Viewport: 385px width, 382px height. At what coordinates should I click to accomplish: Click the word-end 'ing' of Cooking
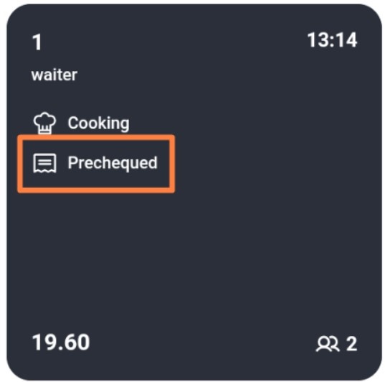(118, 124)
